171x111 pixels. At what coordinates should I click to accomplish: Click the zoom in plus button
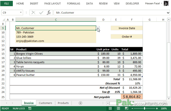pyautogui.click(x=157, y=108)
